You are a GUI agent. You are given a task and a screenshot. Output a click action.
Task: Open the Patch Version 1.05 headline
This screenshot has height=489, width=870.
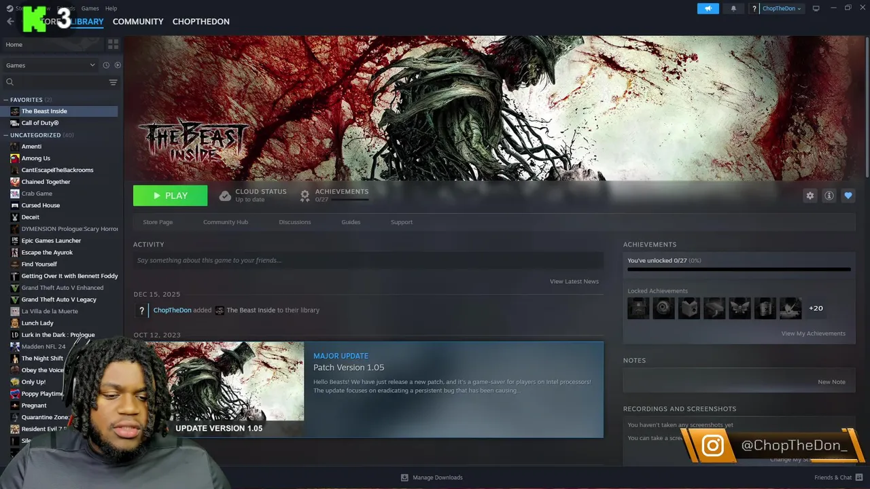tap(349, 367)
